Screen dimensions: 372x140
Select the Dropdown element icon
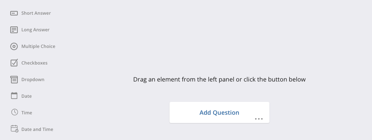[14, 80]
